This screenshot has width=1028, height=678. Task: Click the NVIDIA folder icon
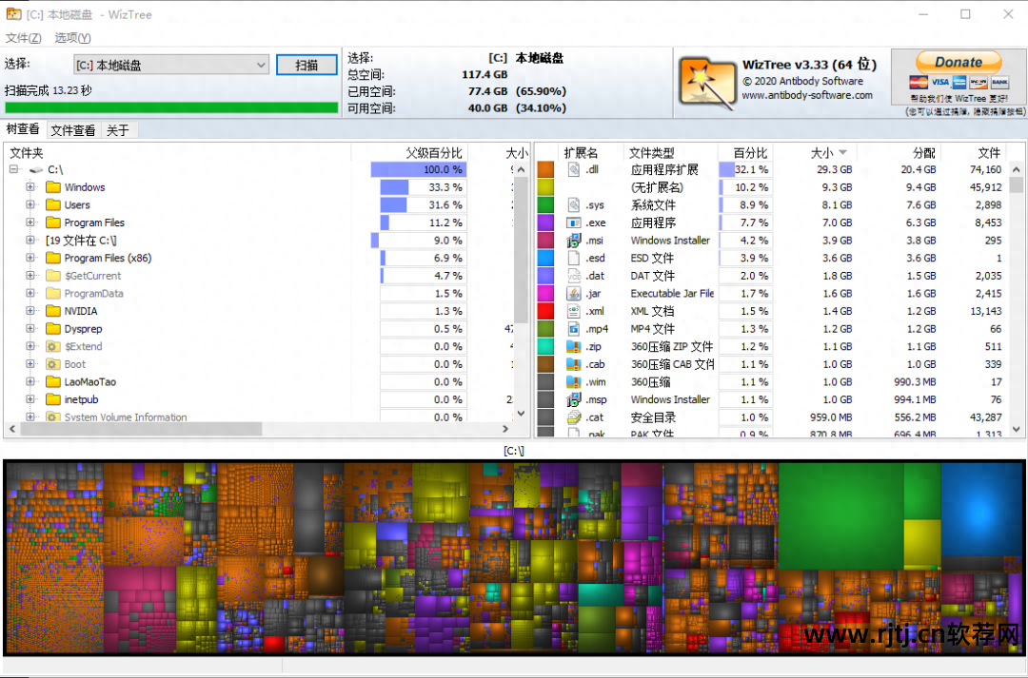(53, 311)
